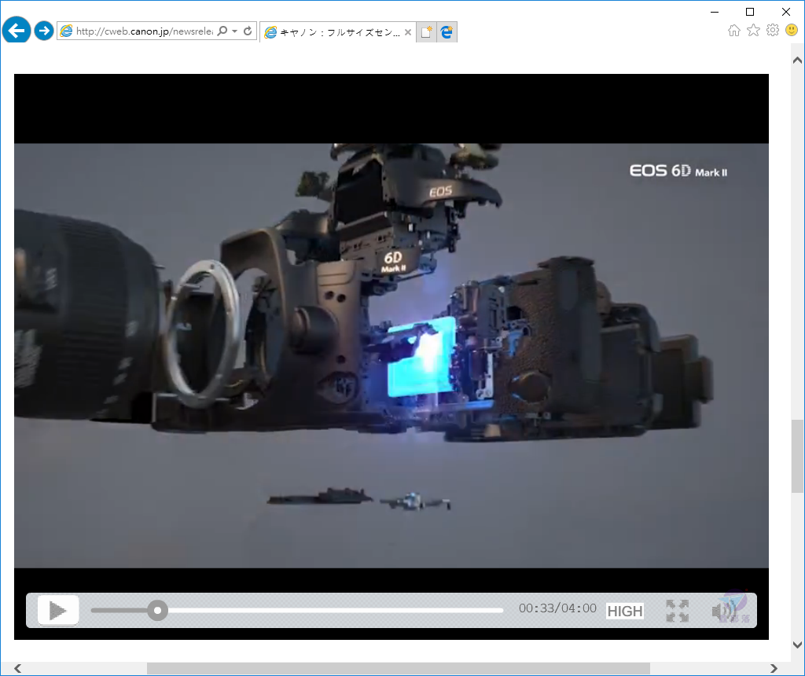805x676 pixels.
Task: Mute the video volume
Action: click(x=724, y=611)
